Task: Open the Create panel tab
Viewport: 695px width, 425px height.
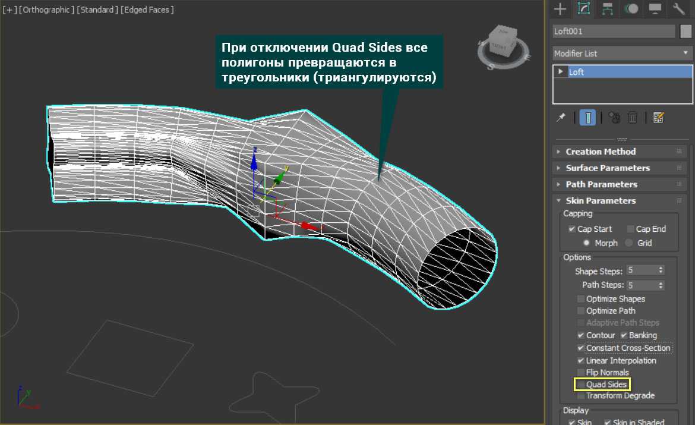Action: click(559, 8)
